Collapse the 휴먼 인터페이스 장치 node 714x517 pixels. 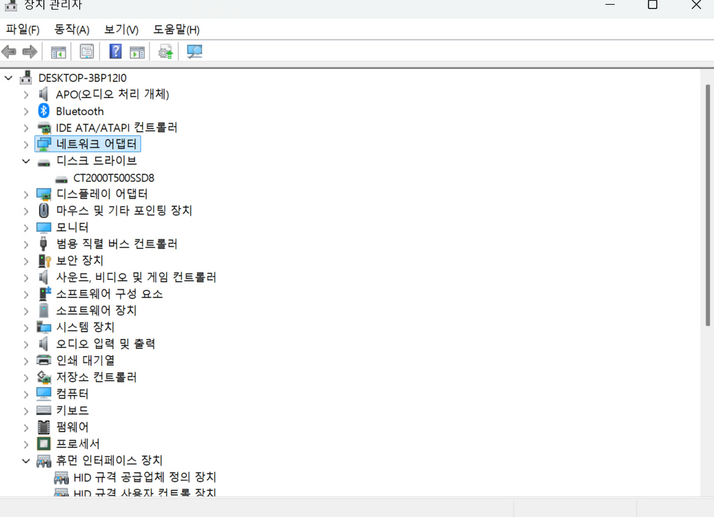tap(25, 460)
